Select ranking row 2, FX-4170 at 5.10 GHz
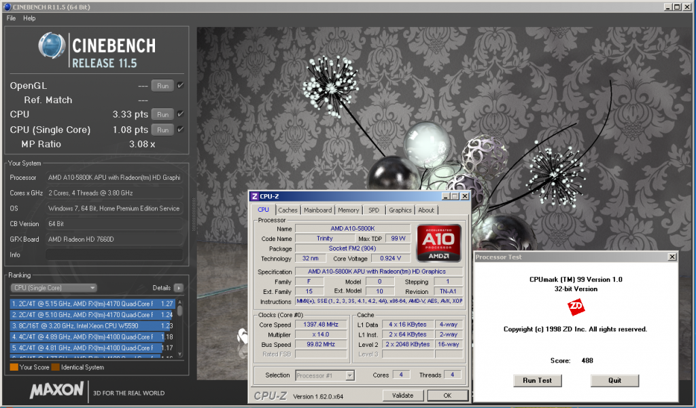The width and height of the screenshot is (696, 408). point(92,315)
